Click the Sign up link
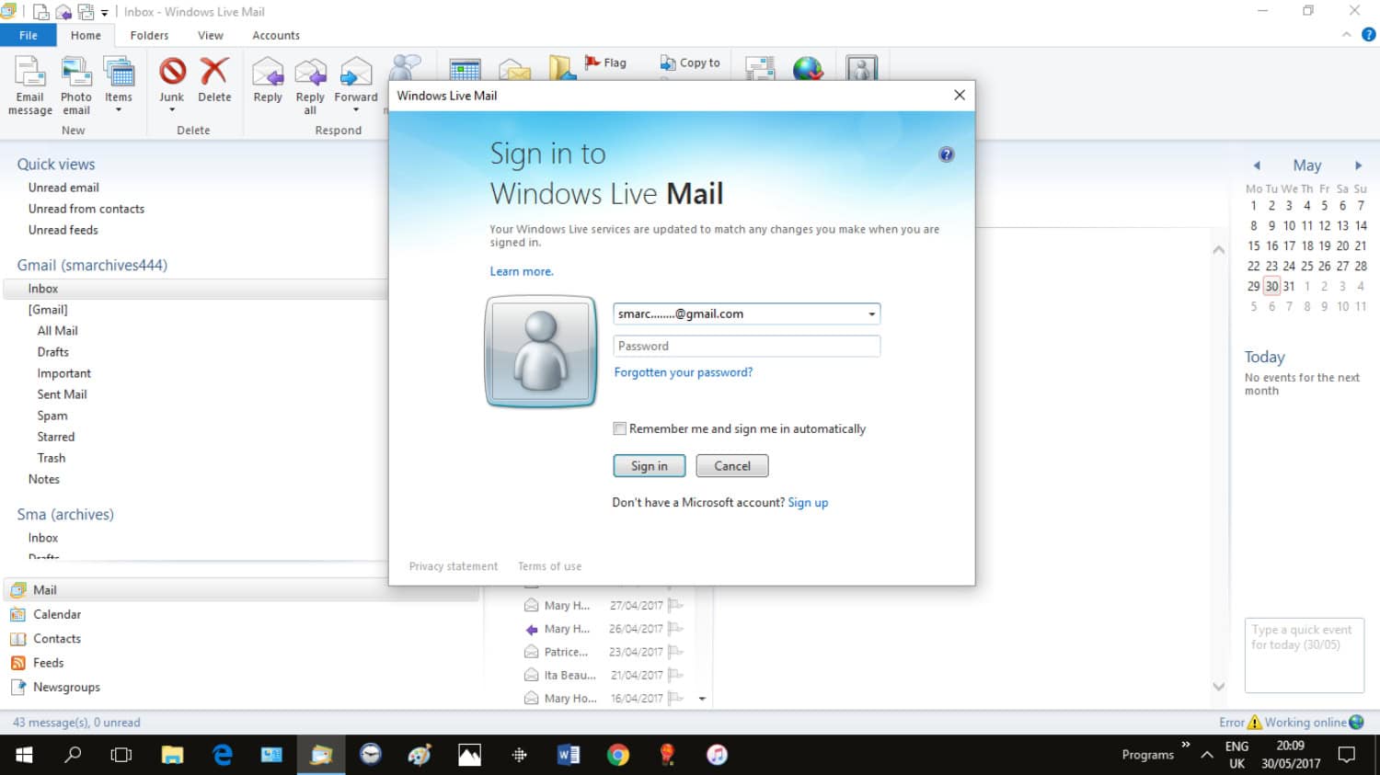This screenshot has width=1380, height=775. click(x=808, y=503)
